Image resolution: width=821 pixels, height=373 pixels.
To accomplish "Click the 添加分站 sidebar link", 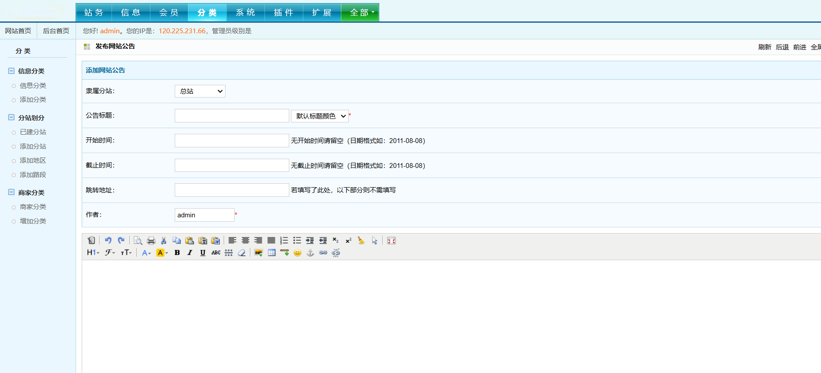I will (x=33, y=146).
